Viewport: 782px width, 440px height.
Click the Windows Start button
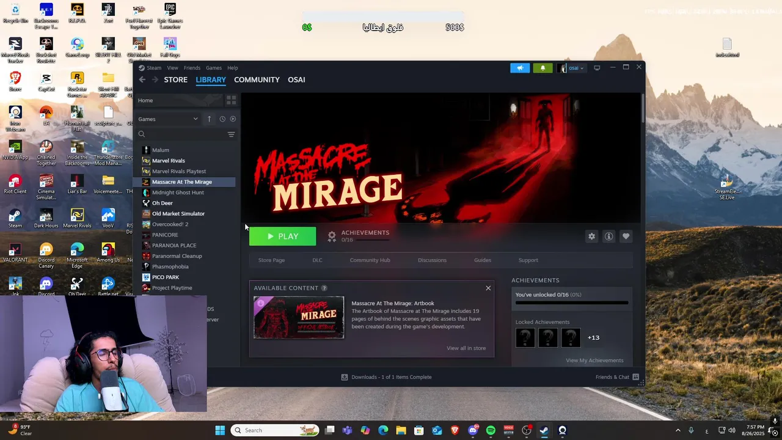tap(220, 430)
